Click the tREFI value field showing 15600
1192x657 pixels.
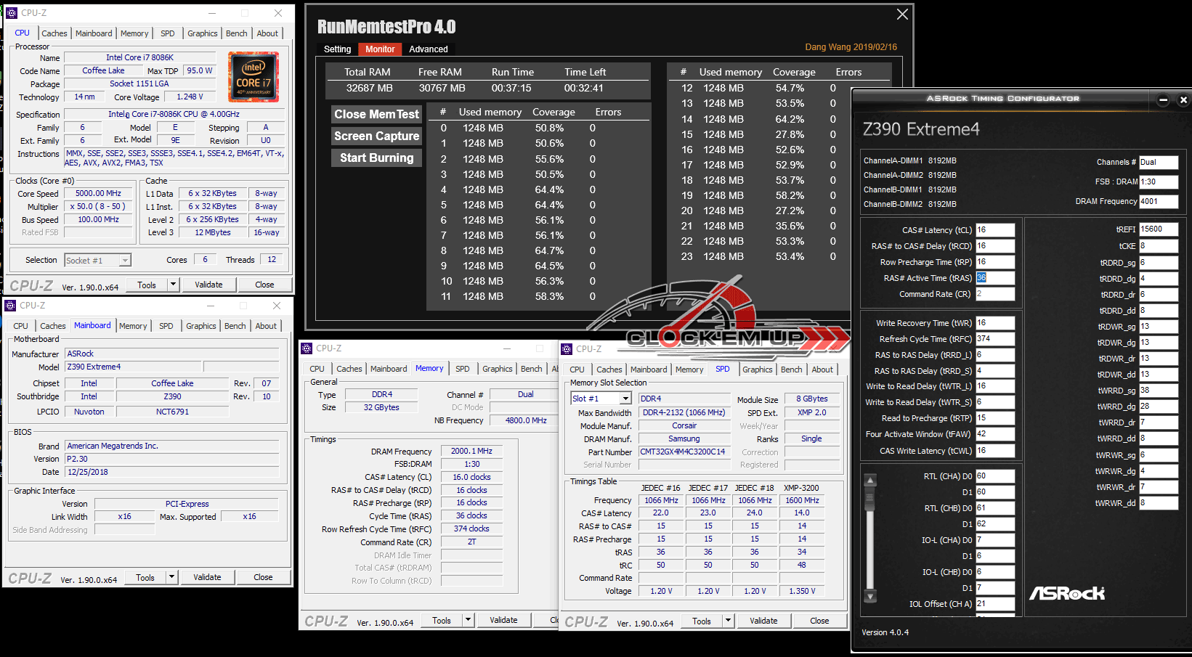[1158, 229]
